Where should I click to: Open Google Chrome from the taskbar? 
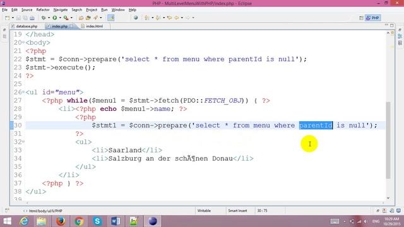point(79,221)
